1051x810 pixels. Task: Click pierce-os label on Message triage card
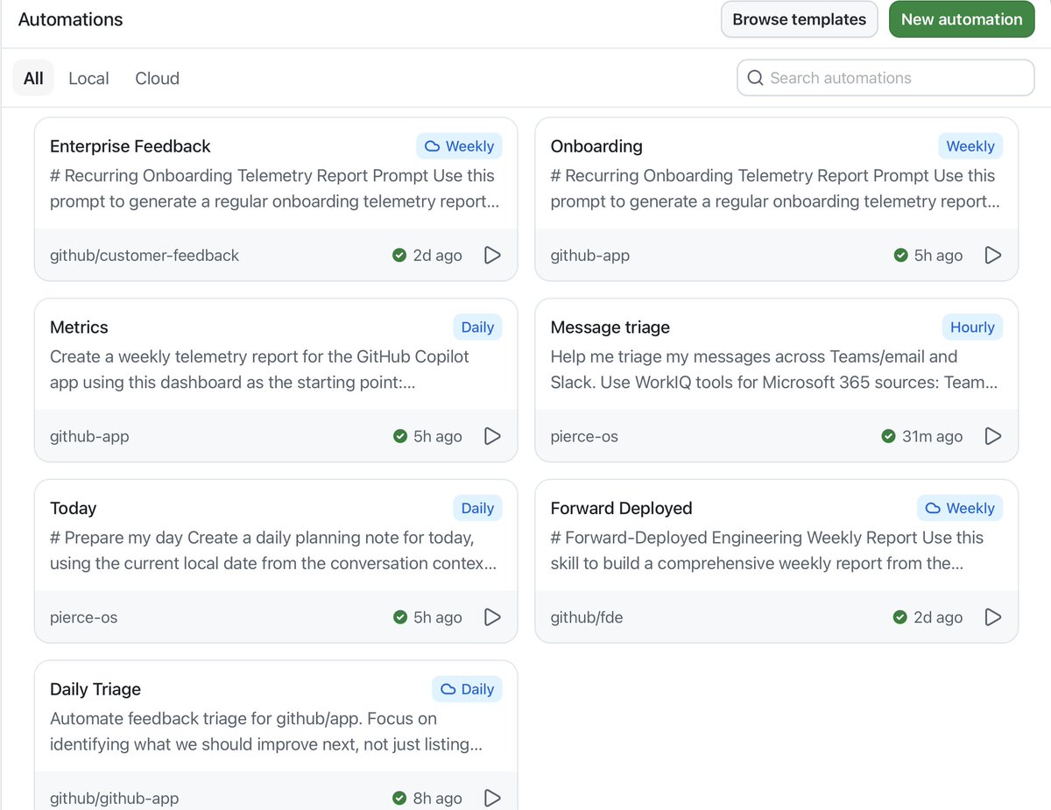pos(584,436)
